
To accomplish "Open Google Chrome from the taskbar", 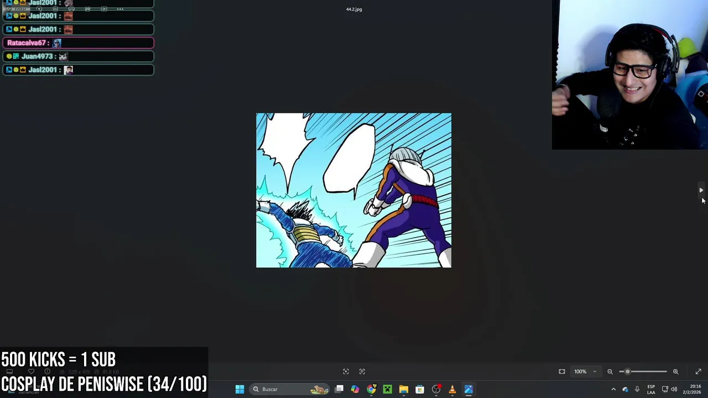I will (x=371, y=389).
